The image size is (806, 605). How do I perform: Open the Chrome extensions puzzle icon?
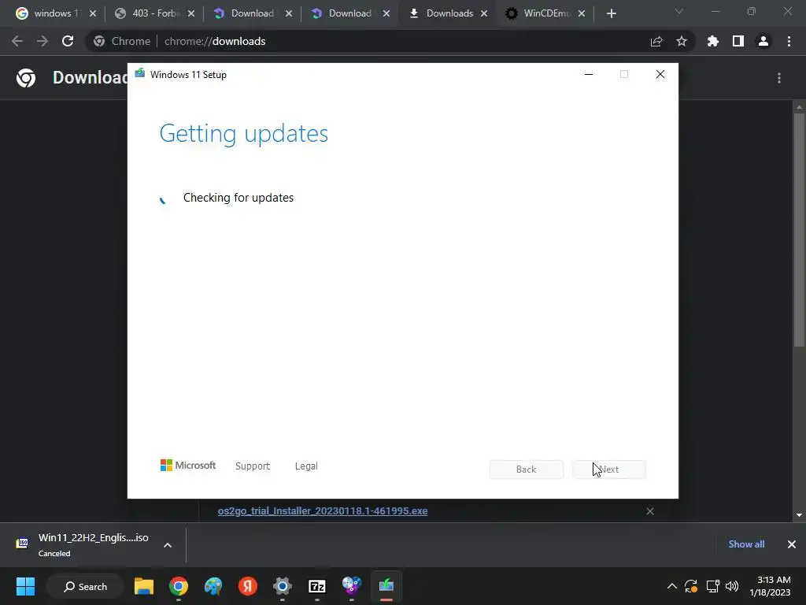(712, 41)
